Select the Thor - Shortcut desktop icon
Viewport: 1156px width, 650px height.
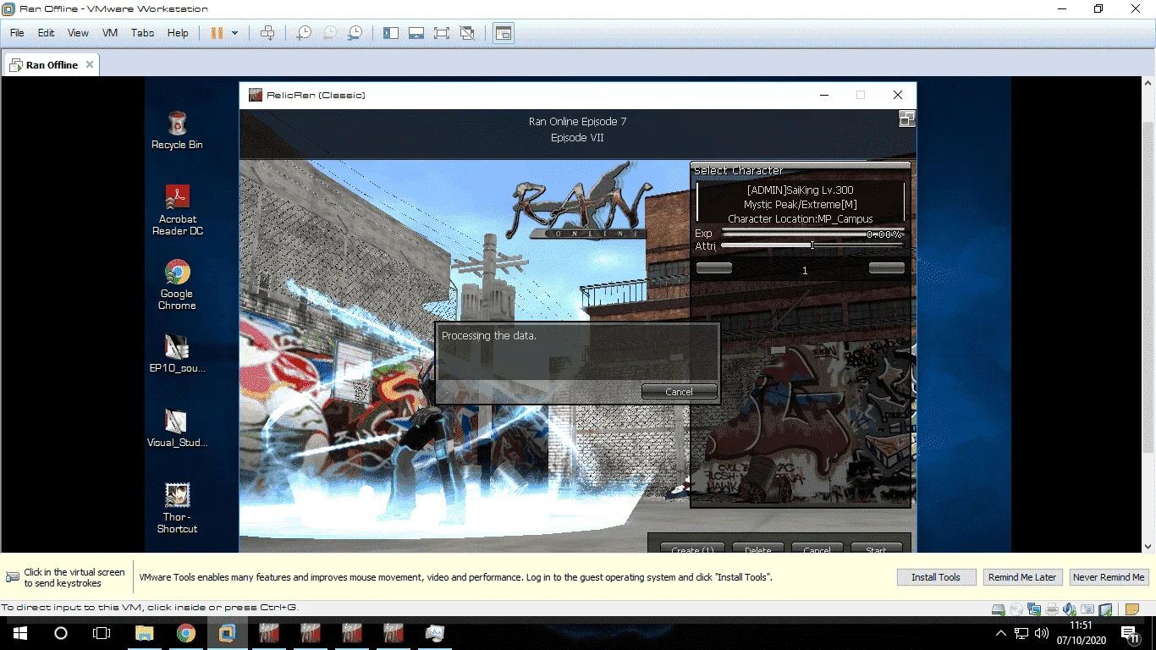[x=177, y=509]
